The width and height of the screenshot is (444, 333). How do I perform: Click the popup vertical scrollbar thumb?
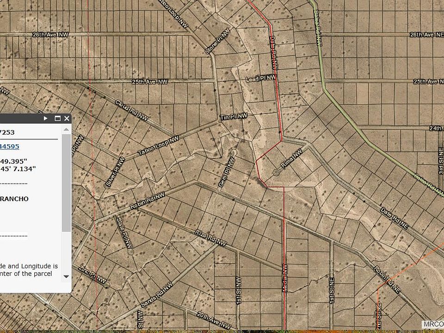pyautogui.click(x=66, y=183)
